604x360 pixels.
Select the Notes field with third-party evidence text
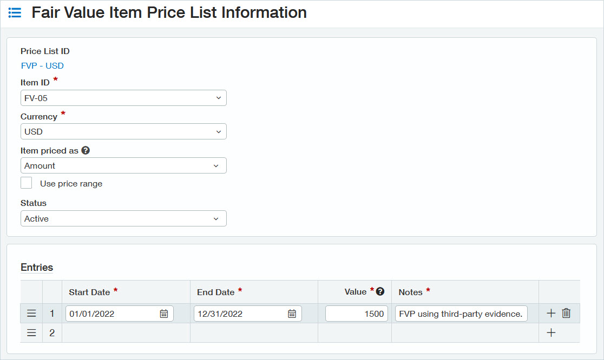pyautogui.click(x=461, y=313)
